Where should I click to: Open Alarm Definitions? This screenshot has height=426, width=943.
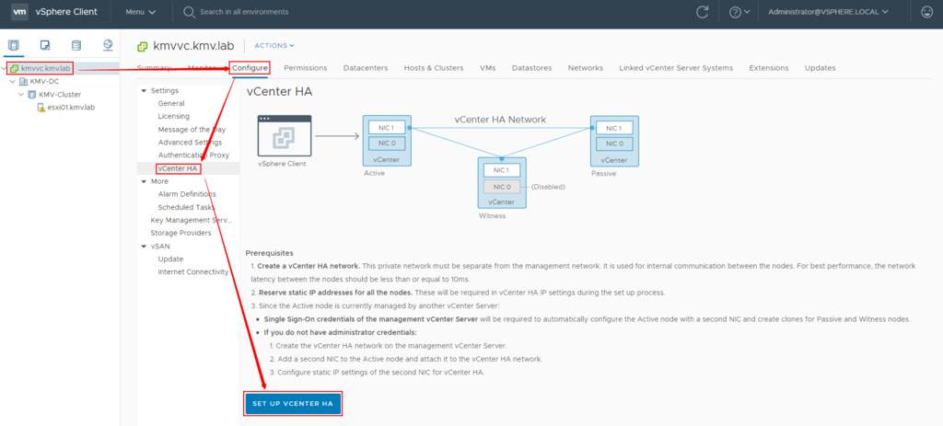pos(187,194)
